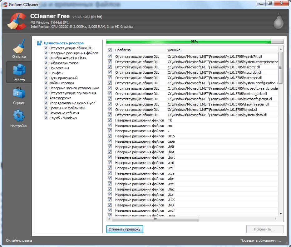Toggle Приложения checkbox in left list
Screen dimensions: 291x247
coord(46,68)
